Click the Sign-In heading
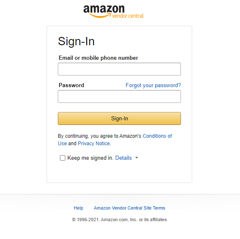Viewport: 240px width, 239px height. 76,41
